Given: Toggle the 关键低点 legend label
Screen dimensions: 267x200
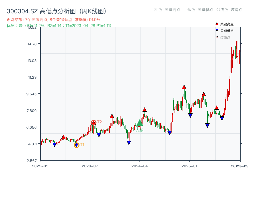Looking at the screenshot, I should pos(227,31).
